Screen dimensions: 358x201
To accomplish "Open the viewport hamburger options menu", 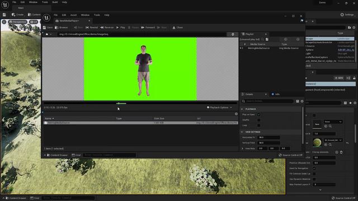I will pyautogui.click(x=4, y=22).
